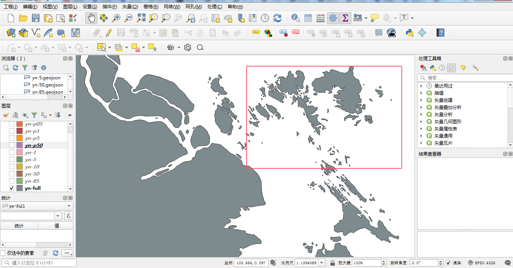Screen dimensions: 513x268
Task: Create a new project with the blank page icon
Action: tap(11, 18)
